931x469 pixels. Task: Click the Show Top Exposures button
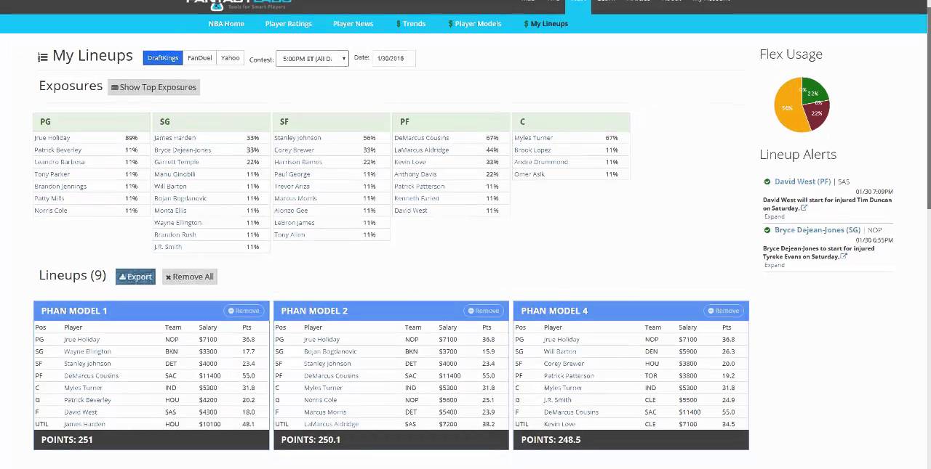[153, 87]
